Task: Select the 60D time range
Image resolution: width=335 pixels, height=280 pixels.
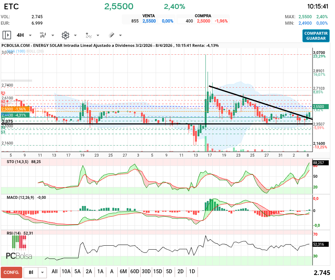Action: pos(135,271)
